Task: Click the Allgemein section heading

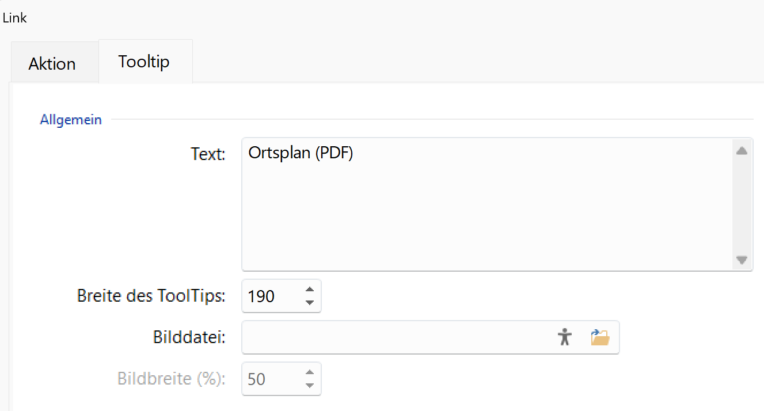Action: point(71,120)
